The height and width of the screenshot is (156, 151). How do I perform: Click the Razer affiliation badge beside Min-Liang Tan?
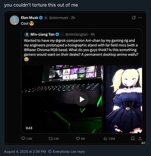point(62,34)
